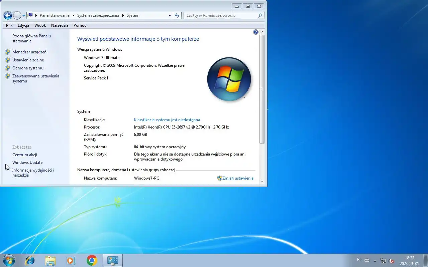Click shield icon beside Ochrona systemu
The height and width of the screenshot is (267, 428).
pos(7,68)
